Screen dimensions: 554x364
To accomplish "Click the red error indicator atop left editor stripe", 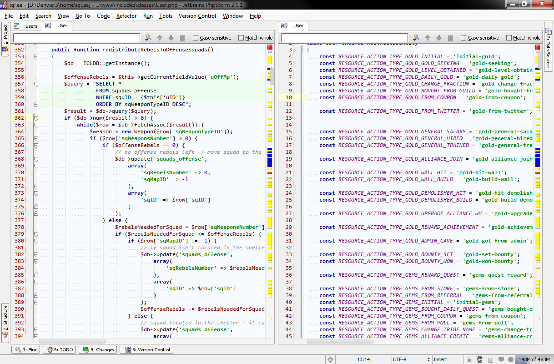I will 270,47.
